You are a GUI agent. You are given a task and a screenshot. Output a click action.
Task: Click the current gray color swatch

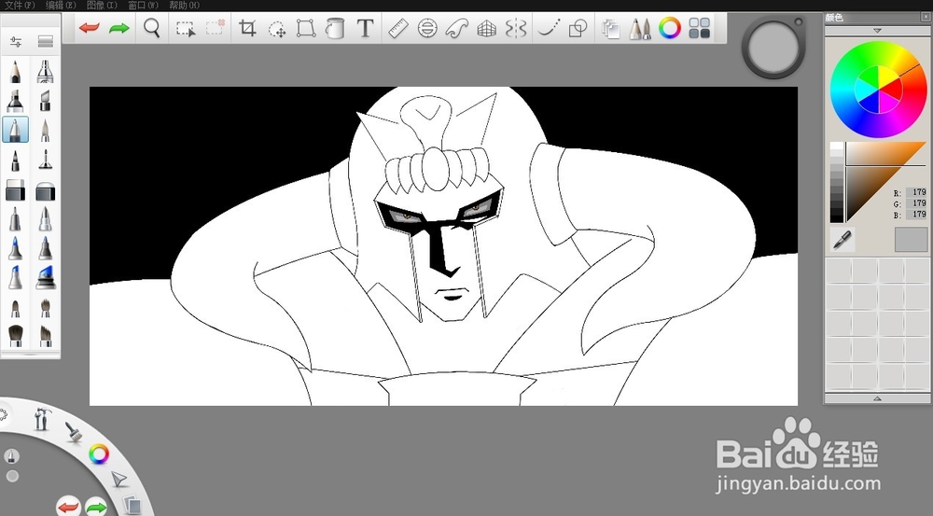(x=911, y=239)
